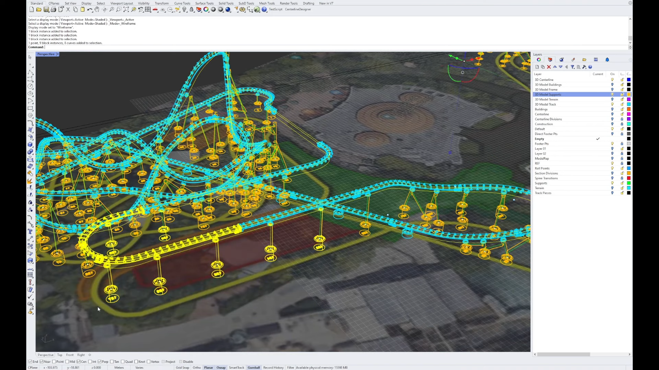Open the Curve Tools toolbar tab
Image resolution: width=659 pixels, height=370 pixels.
point(182,3)
